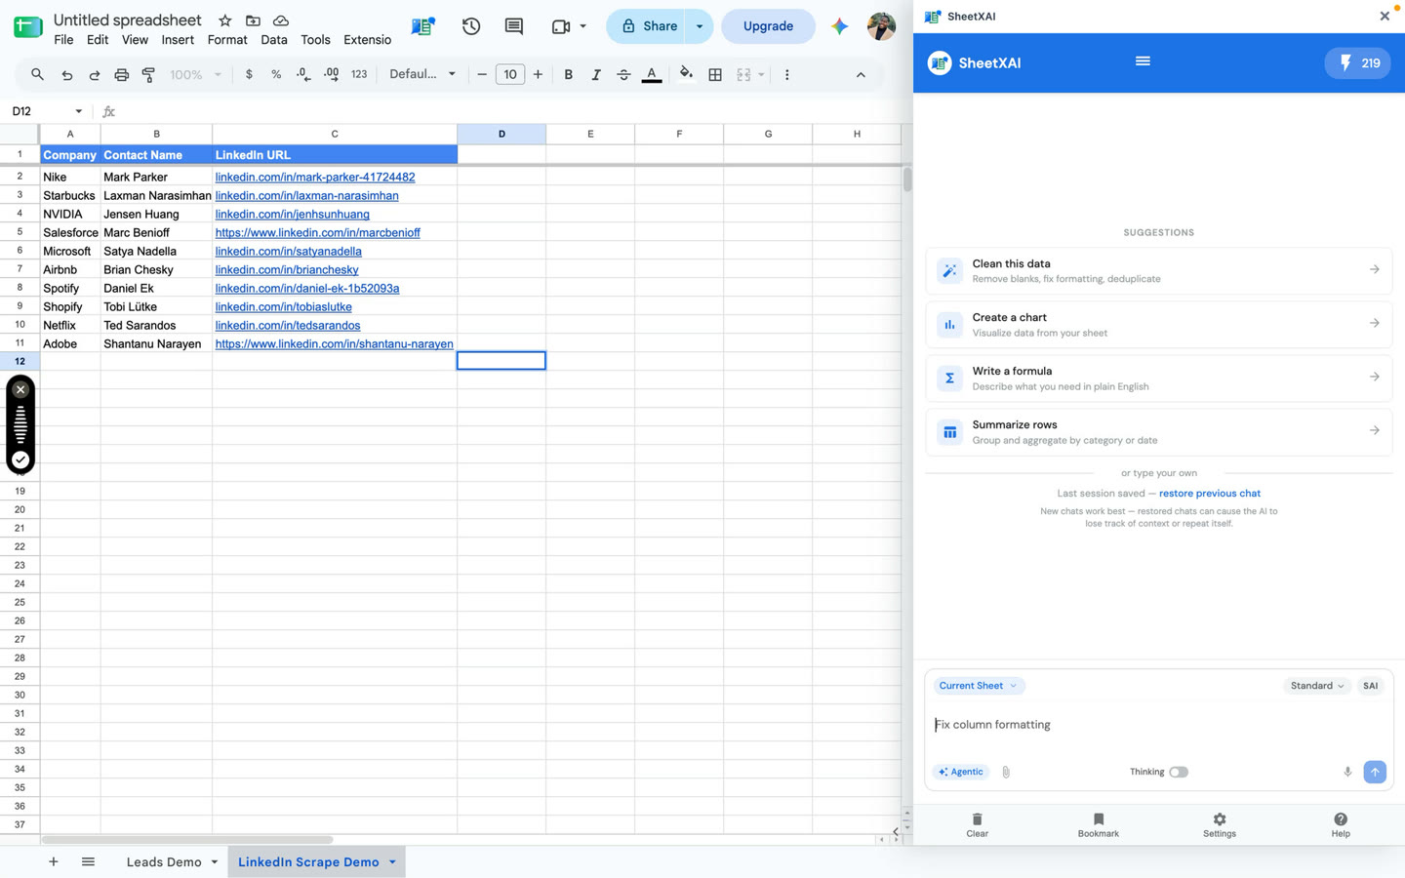The width and height of the screenshot is (1405, 878).
Task: Toggle strikethrough formatting
Action: 623,74
